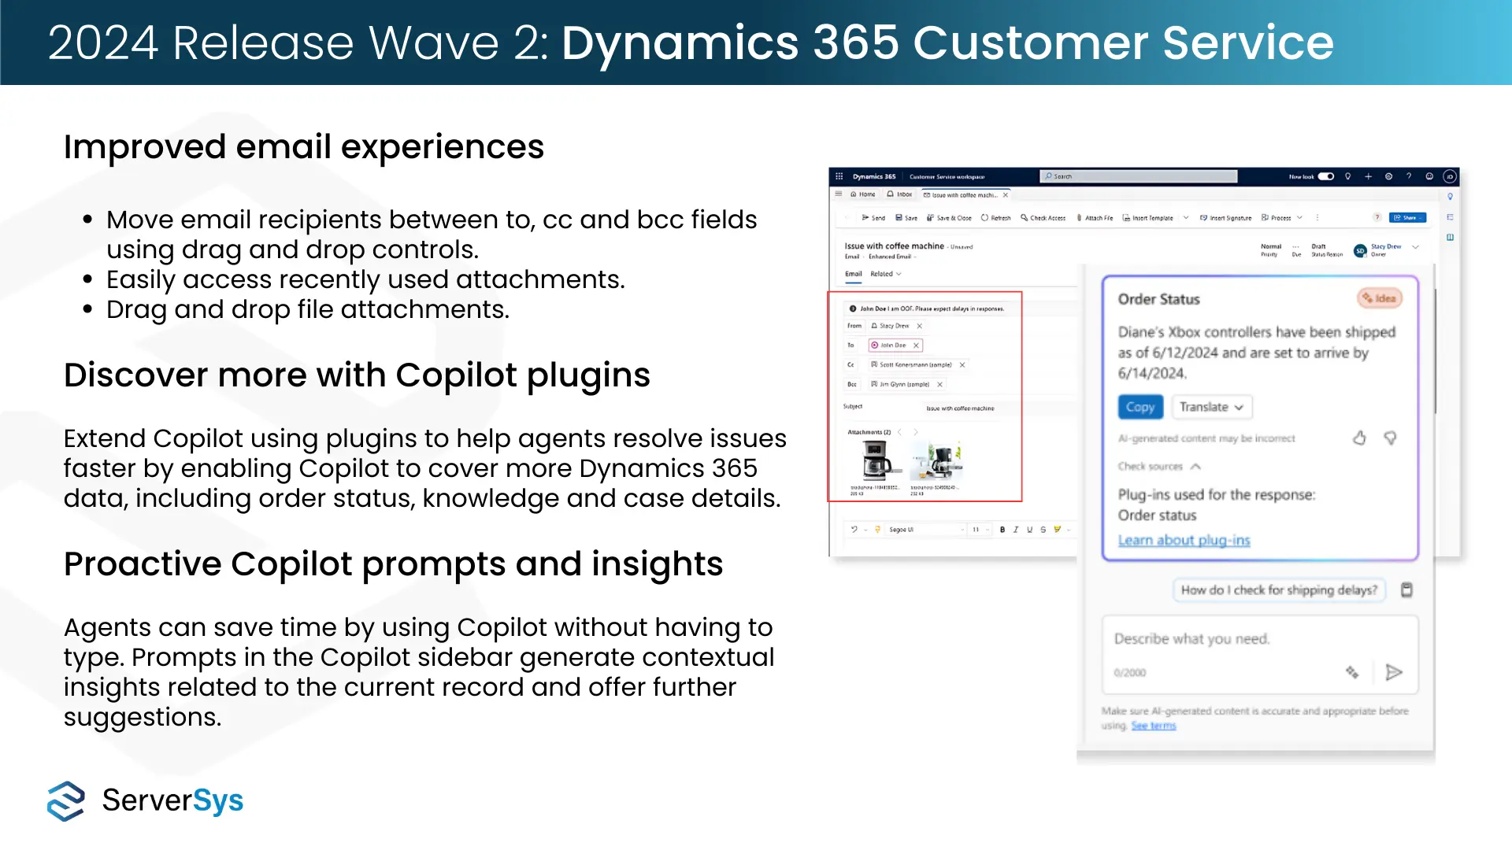Open the Translate dropdown
The width and height of the screenshot is (1512, 850).
point(1211,407)
